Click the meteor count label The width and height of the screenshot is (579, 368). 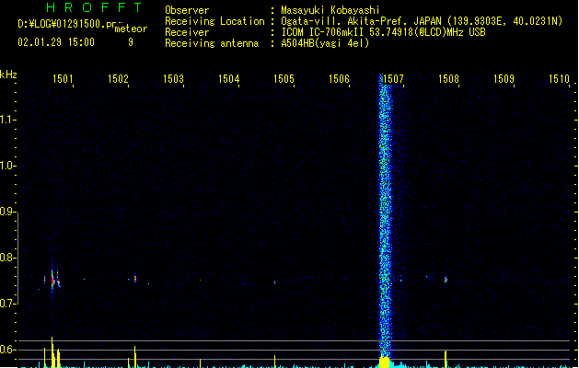[x=131, y=29]
